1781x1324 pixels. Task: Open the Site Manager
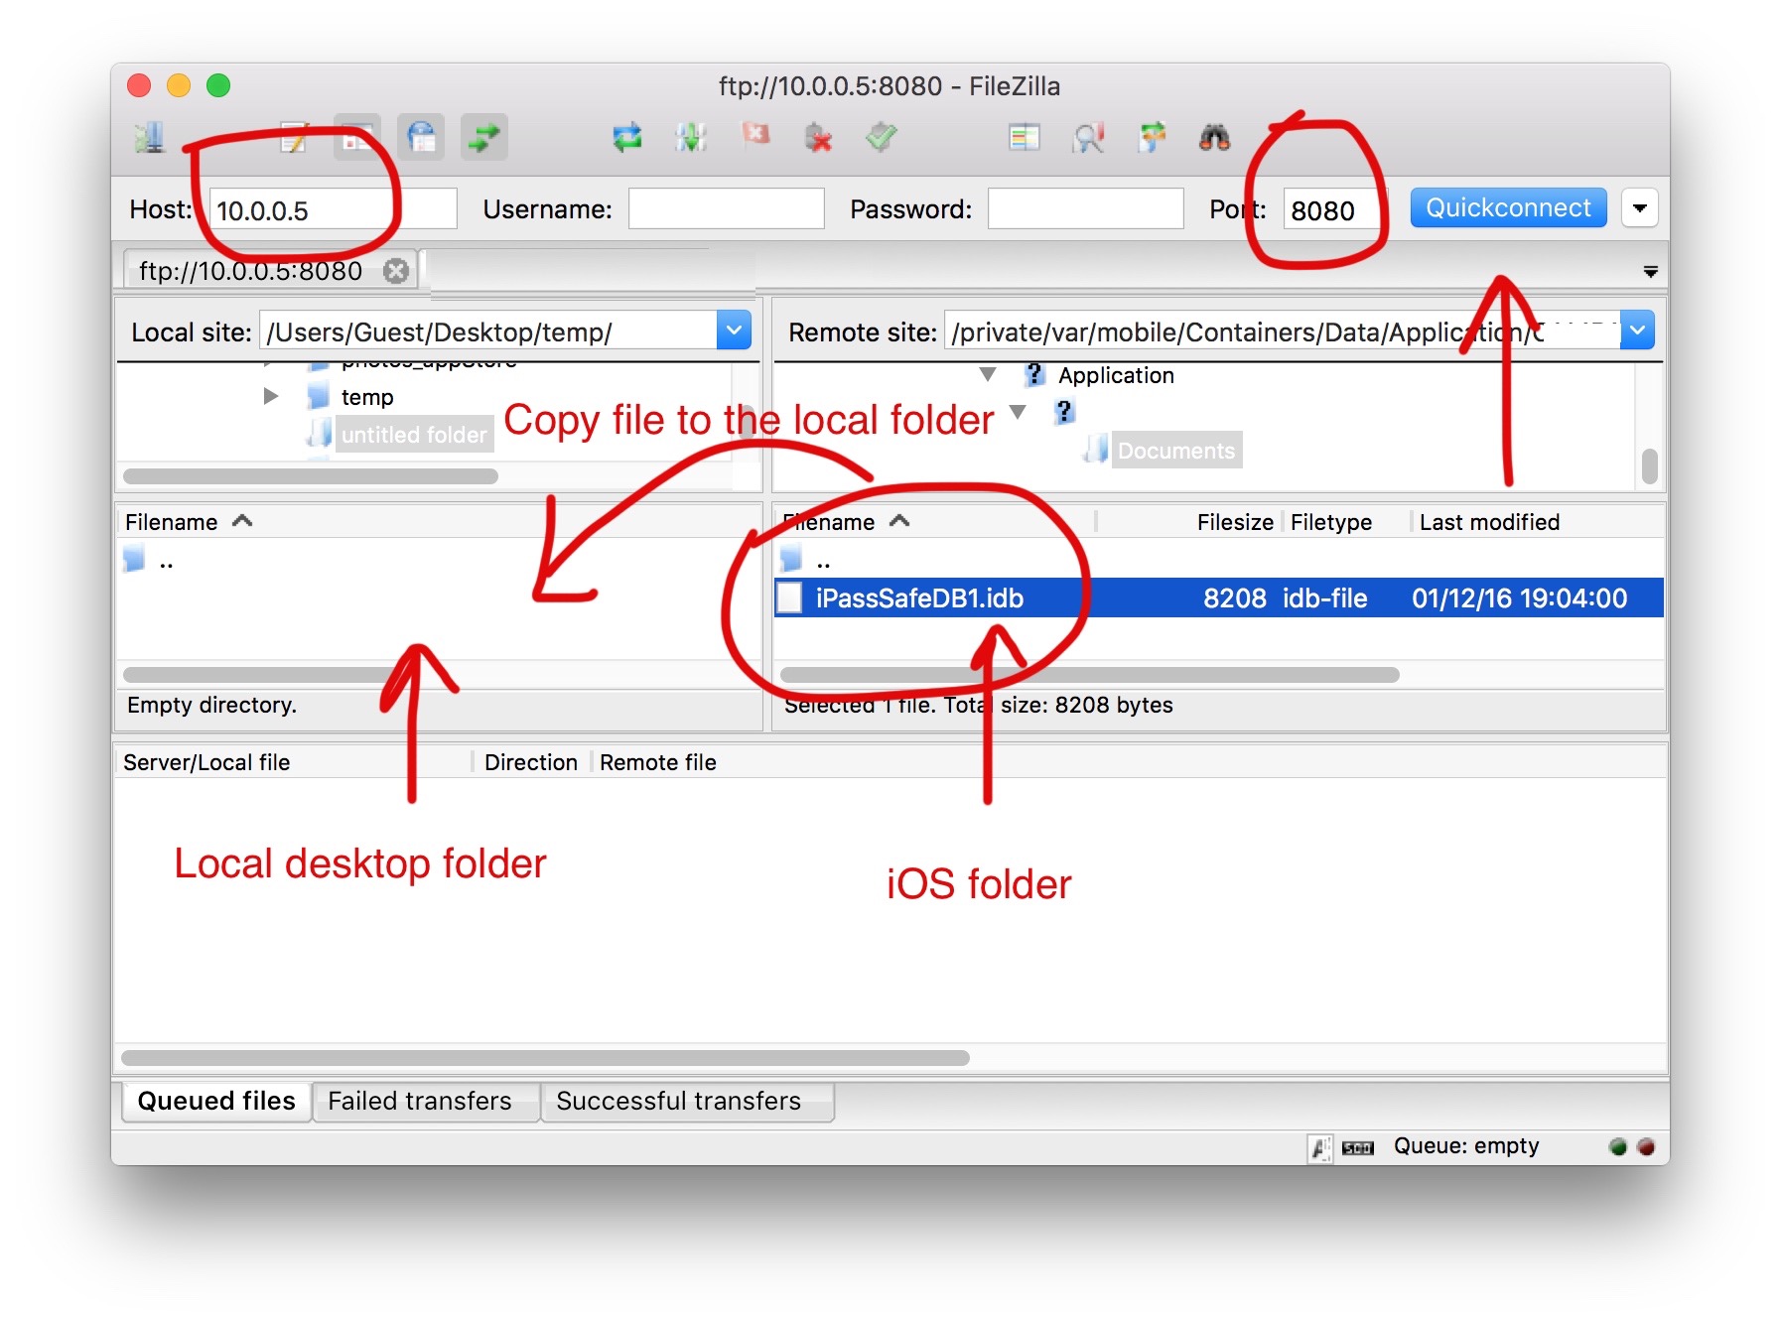150,137
